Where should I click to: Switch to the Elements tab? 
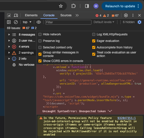(x=31, y=15)
